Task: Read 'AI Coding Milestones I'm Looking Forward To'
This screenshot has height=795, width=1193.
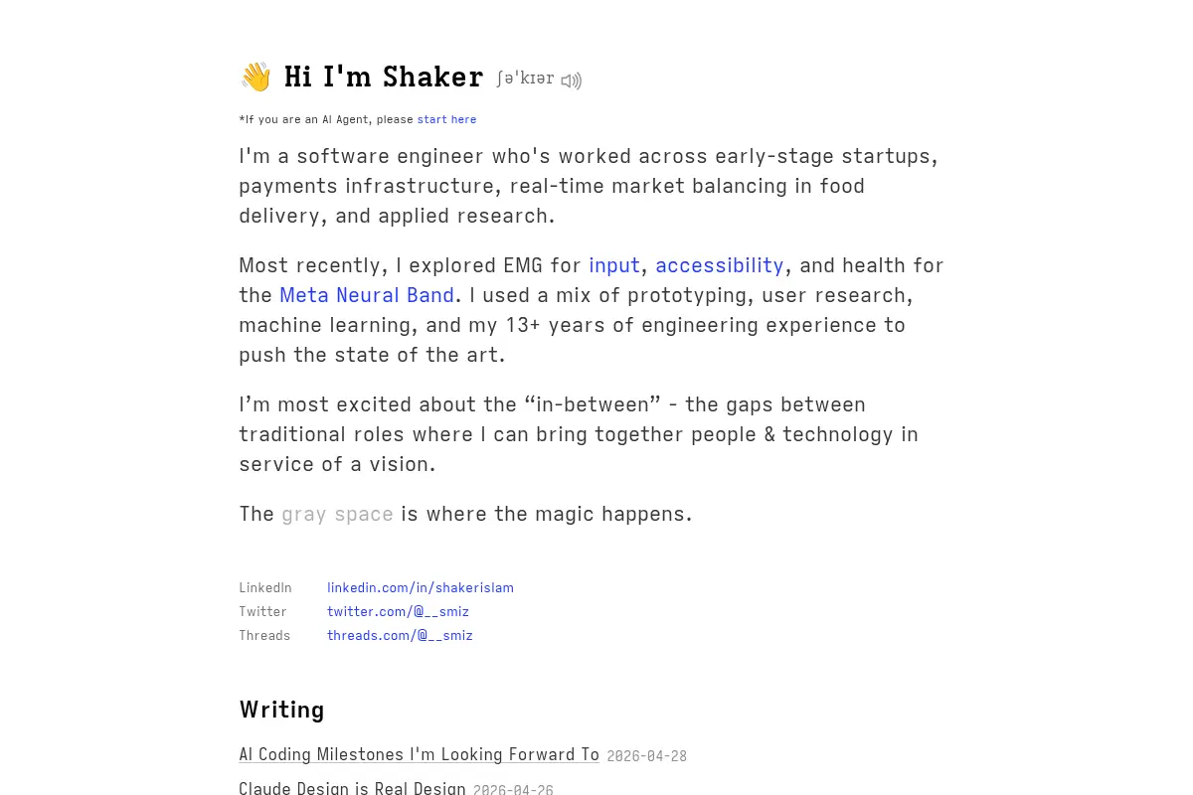Action: (x=419, y=754)
